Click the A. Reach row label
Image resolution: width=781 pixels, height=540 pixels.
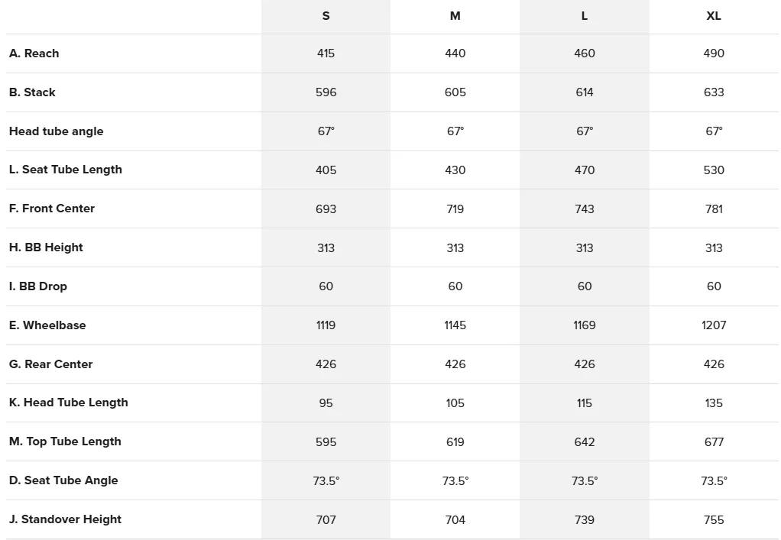34,53
